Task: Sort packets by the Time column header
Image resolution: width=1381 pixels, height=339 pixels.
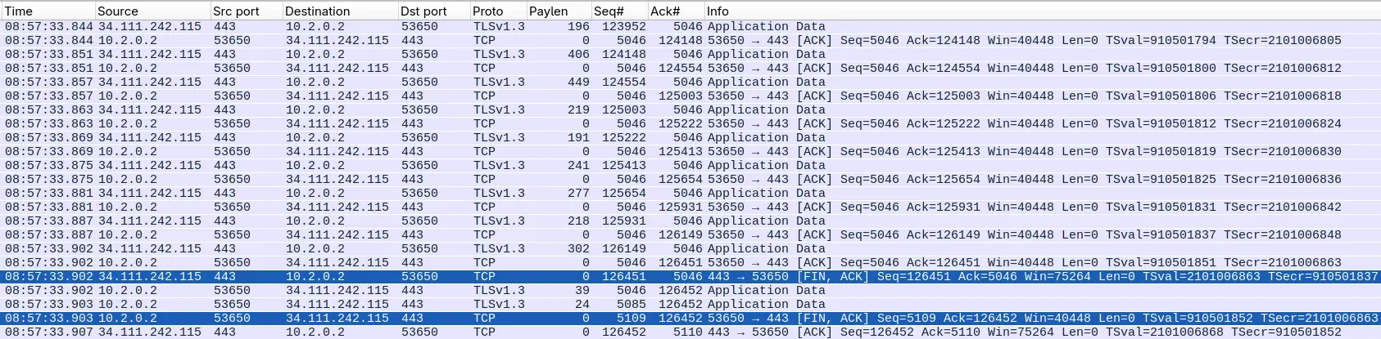Action: (48, 11)
